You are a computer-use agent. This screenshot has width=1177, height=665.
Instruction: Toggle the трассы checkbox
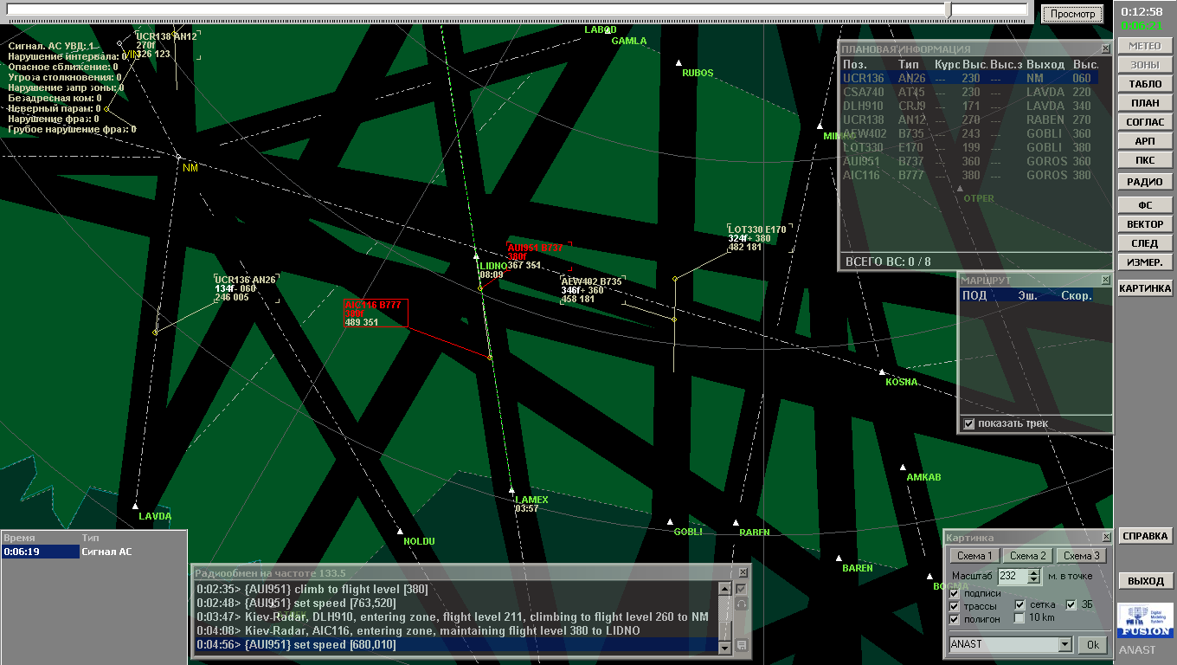[955, 606]
